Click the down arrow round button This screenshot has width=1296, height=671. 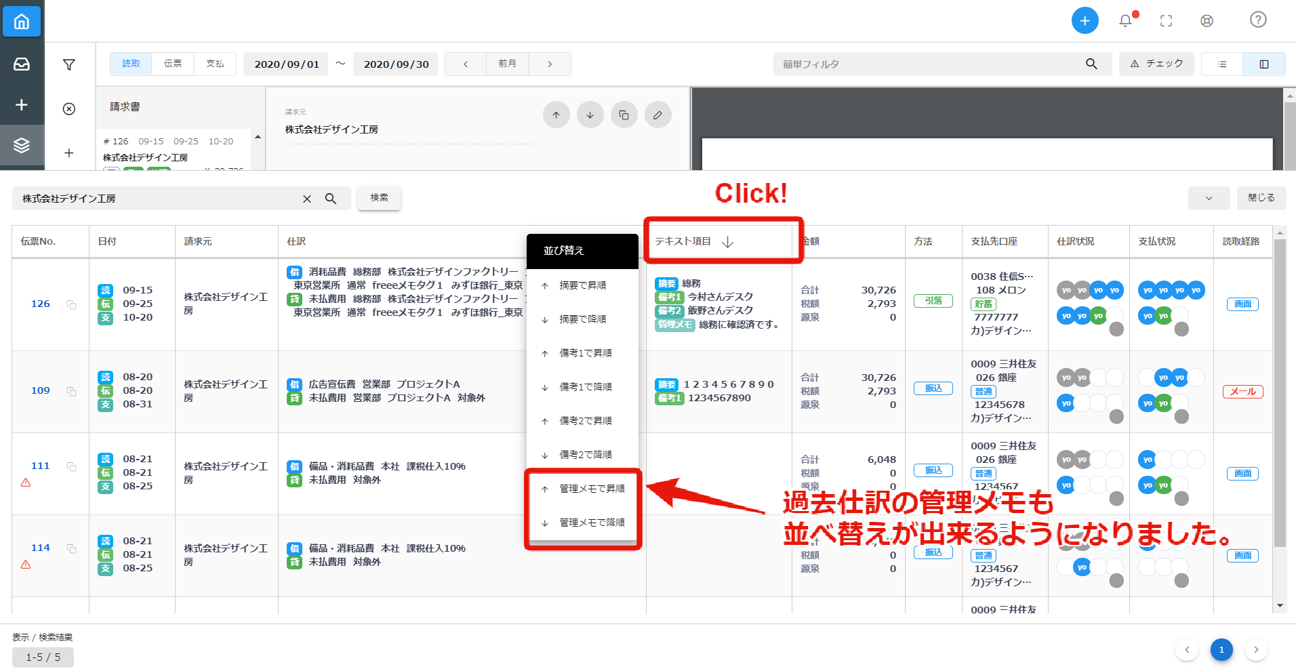590,115
